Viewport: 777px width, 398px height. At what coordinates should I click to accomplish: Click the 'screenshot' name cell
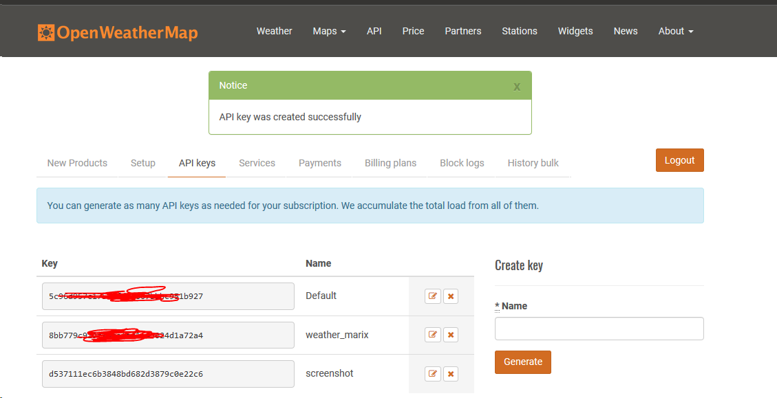[x=330, y=373]
